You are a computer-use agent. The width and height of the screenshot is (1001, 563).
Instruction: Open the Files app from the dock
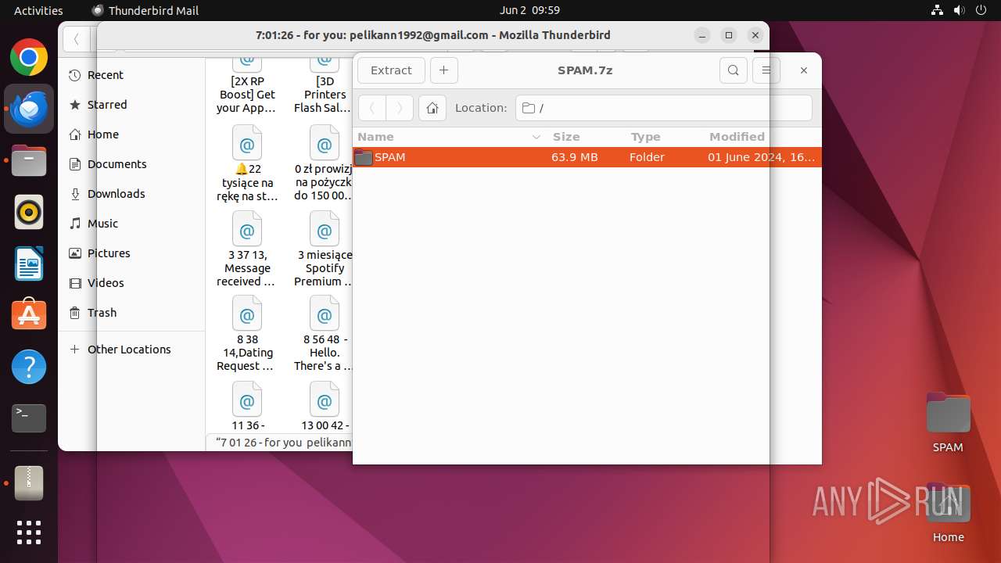click(x=29, y=161)
